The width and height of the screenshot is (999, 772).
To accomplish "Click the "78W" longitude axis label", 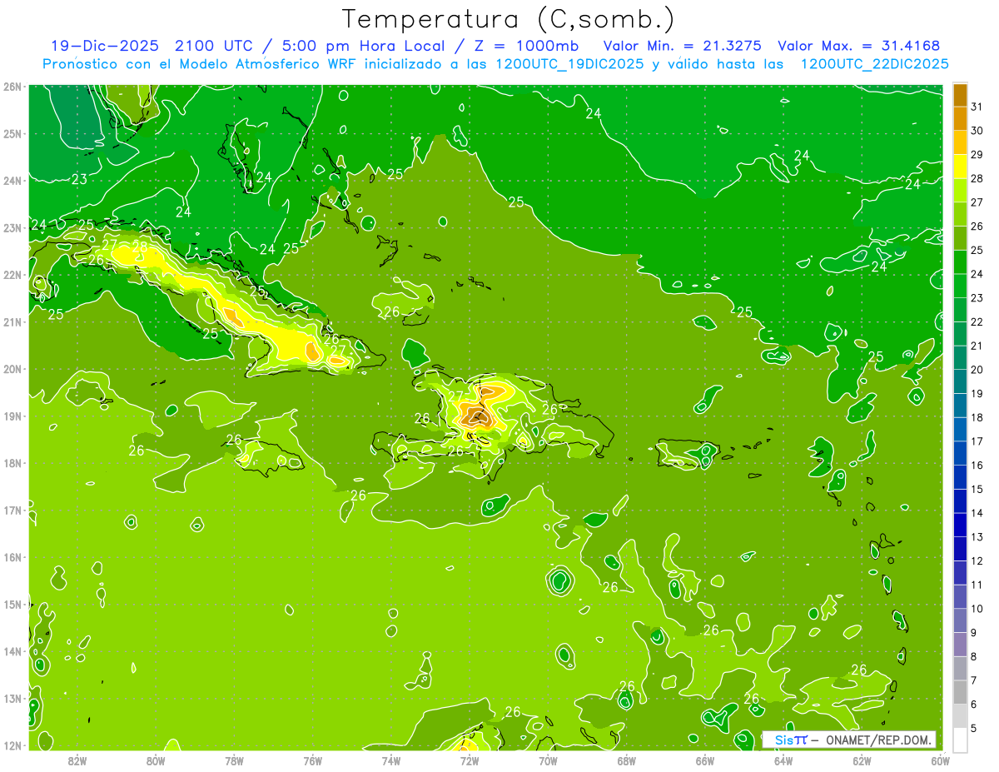I will [x=234, y=760].
